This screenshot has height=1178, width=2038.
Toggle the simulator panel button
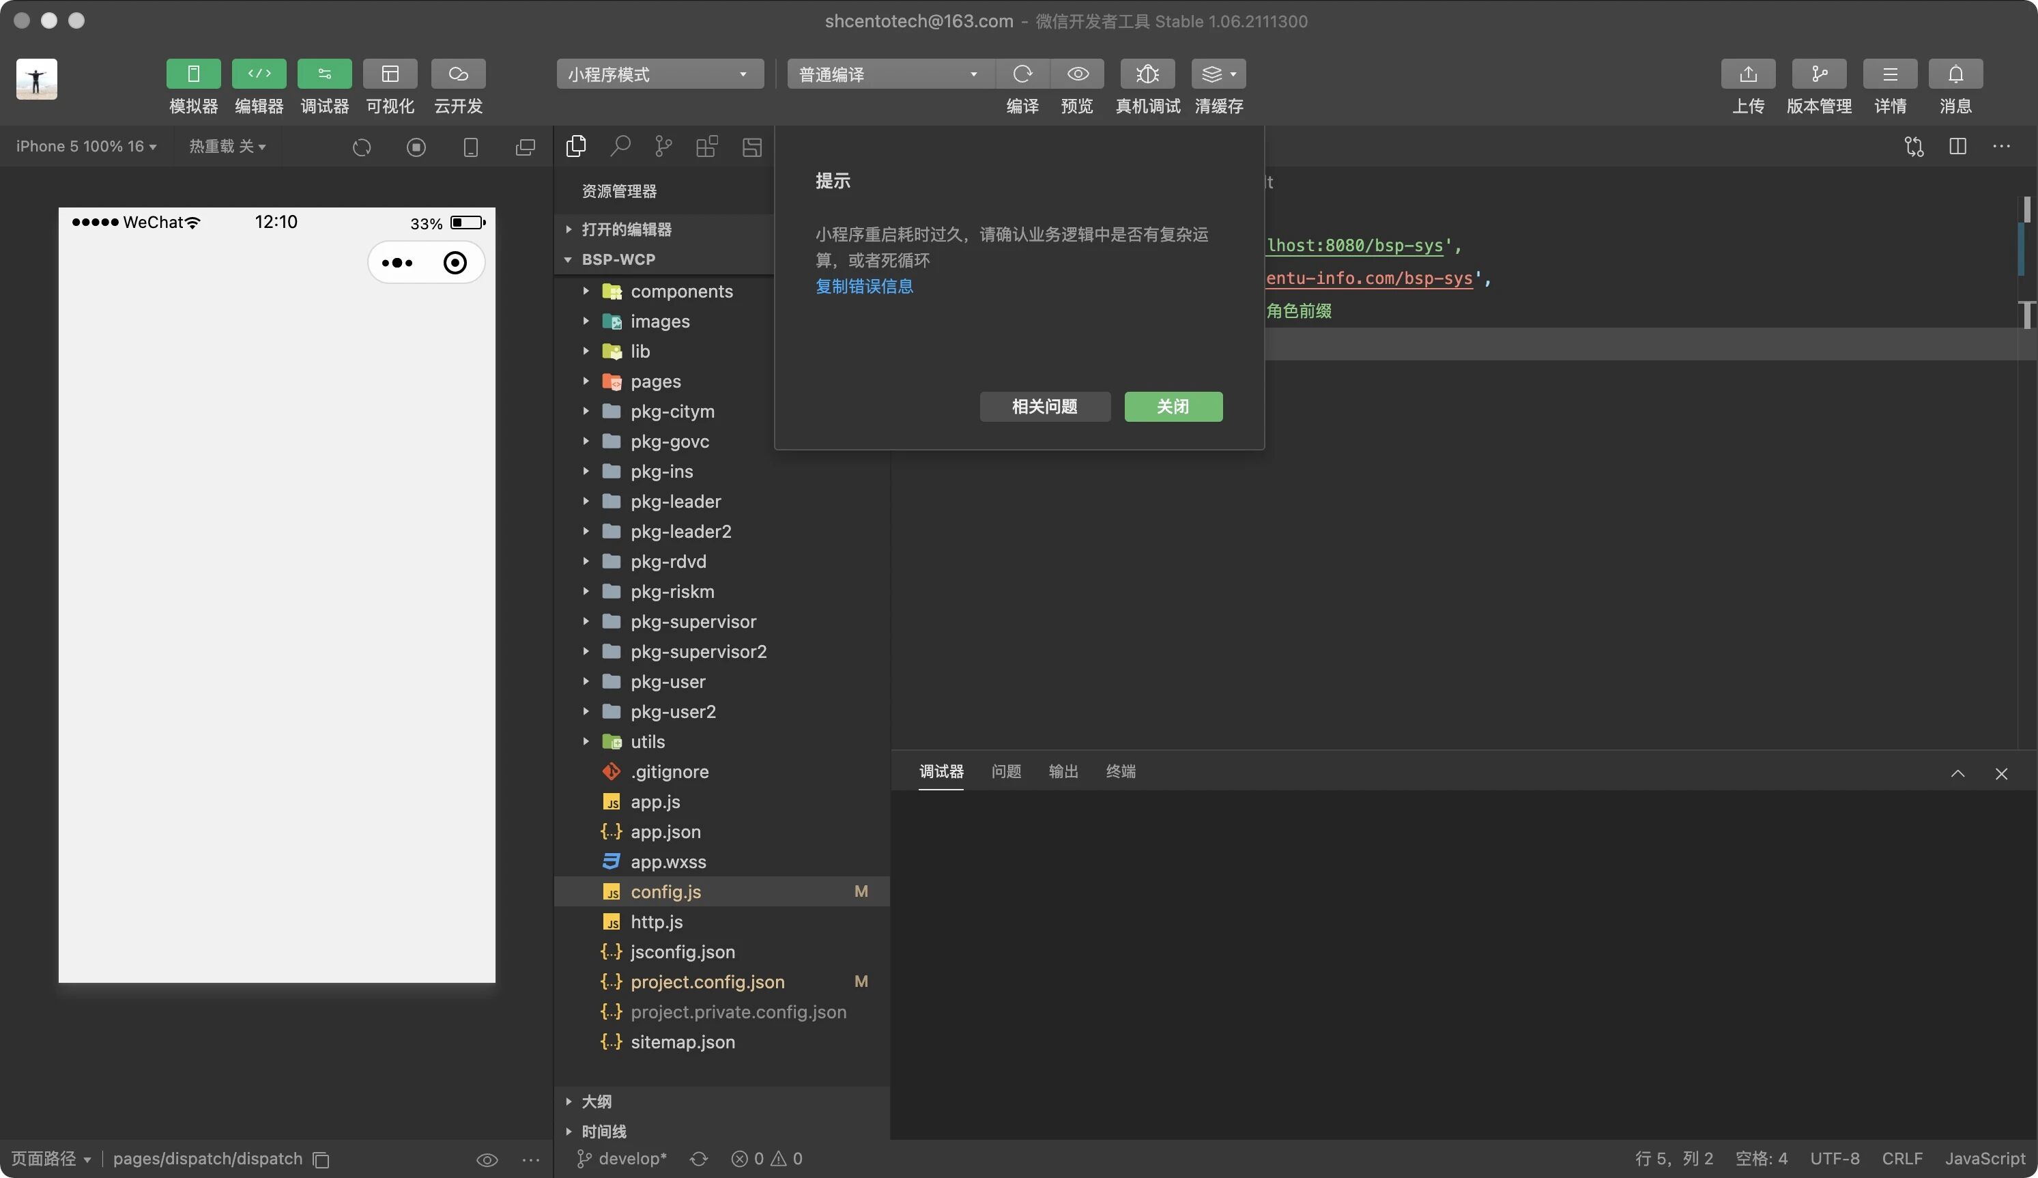pos(193,74)
